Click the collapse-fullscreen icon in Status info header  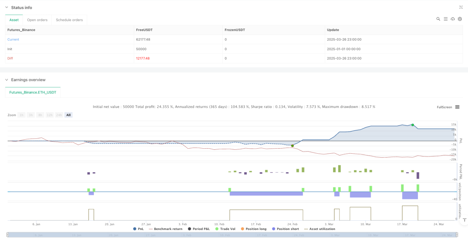tap(461, 7)
